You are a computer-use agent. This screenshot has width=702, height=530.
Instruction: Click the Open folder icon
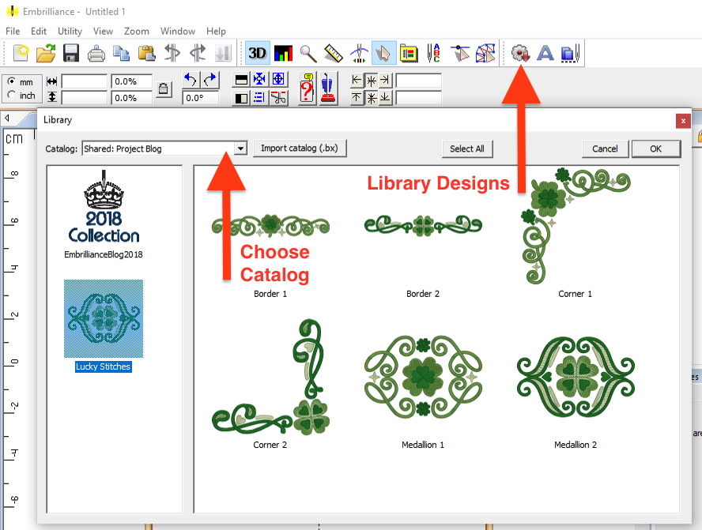pyautogui.click(x=45, y=53)
